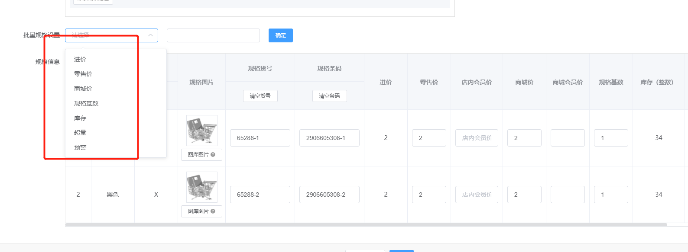
Task: Choose 零售价 from the dropdown list
Action: pyautogui.click(x=116, y=74)
